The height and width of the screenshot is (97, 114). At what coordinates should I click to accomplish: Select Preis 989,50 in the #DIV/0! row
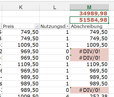point(21,90)
